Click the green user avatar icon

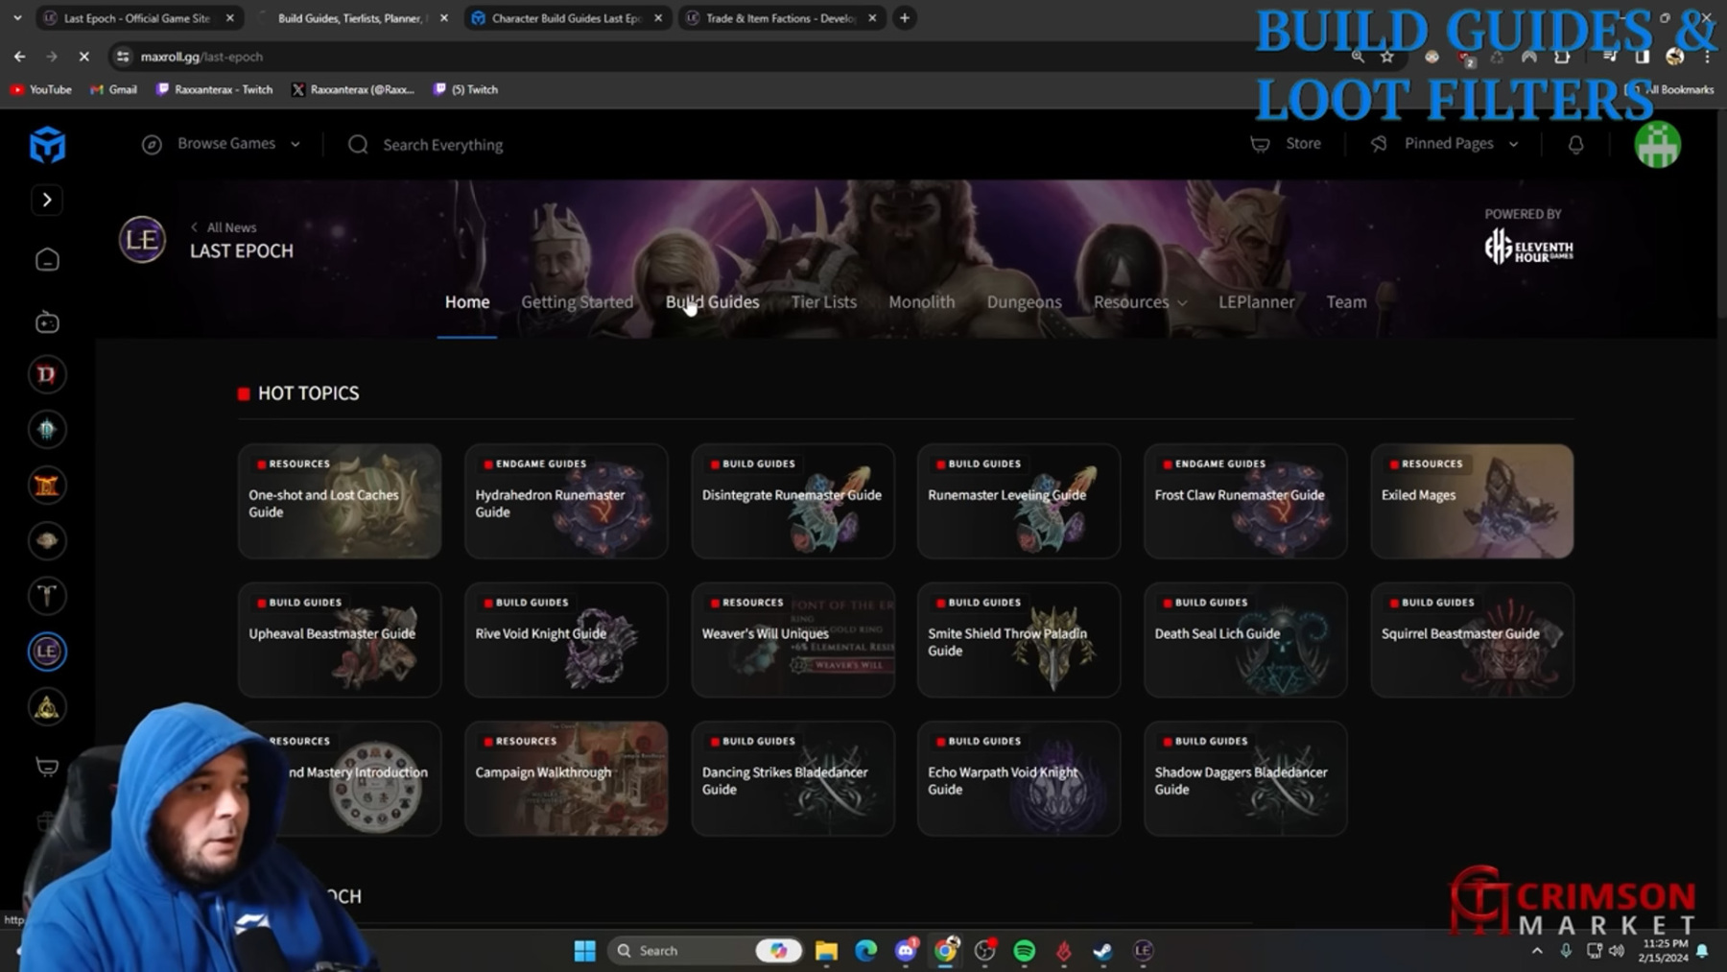click(x=1657, y=145)
